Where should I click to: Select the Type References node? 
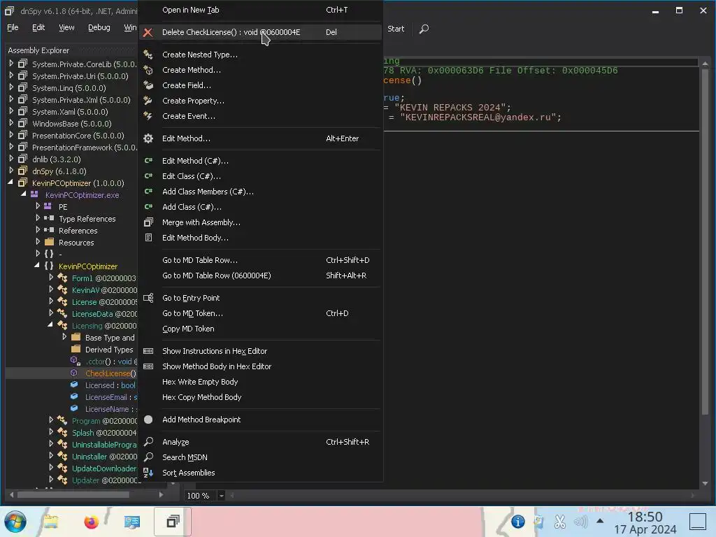[87, 219]
